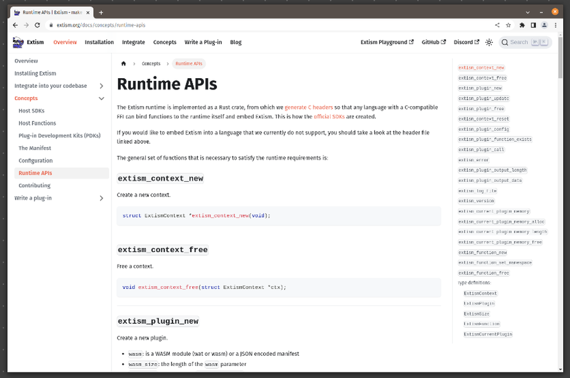The width and height of the screenshot is (570, 378).
Task: Reload the page with browser refresh icon
Action: [x=38, y=25]
